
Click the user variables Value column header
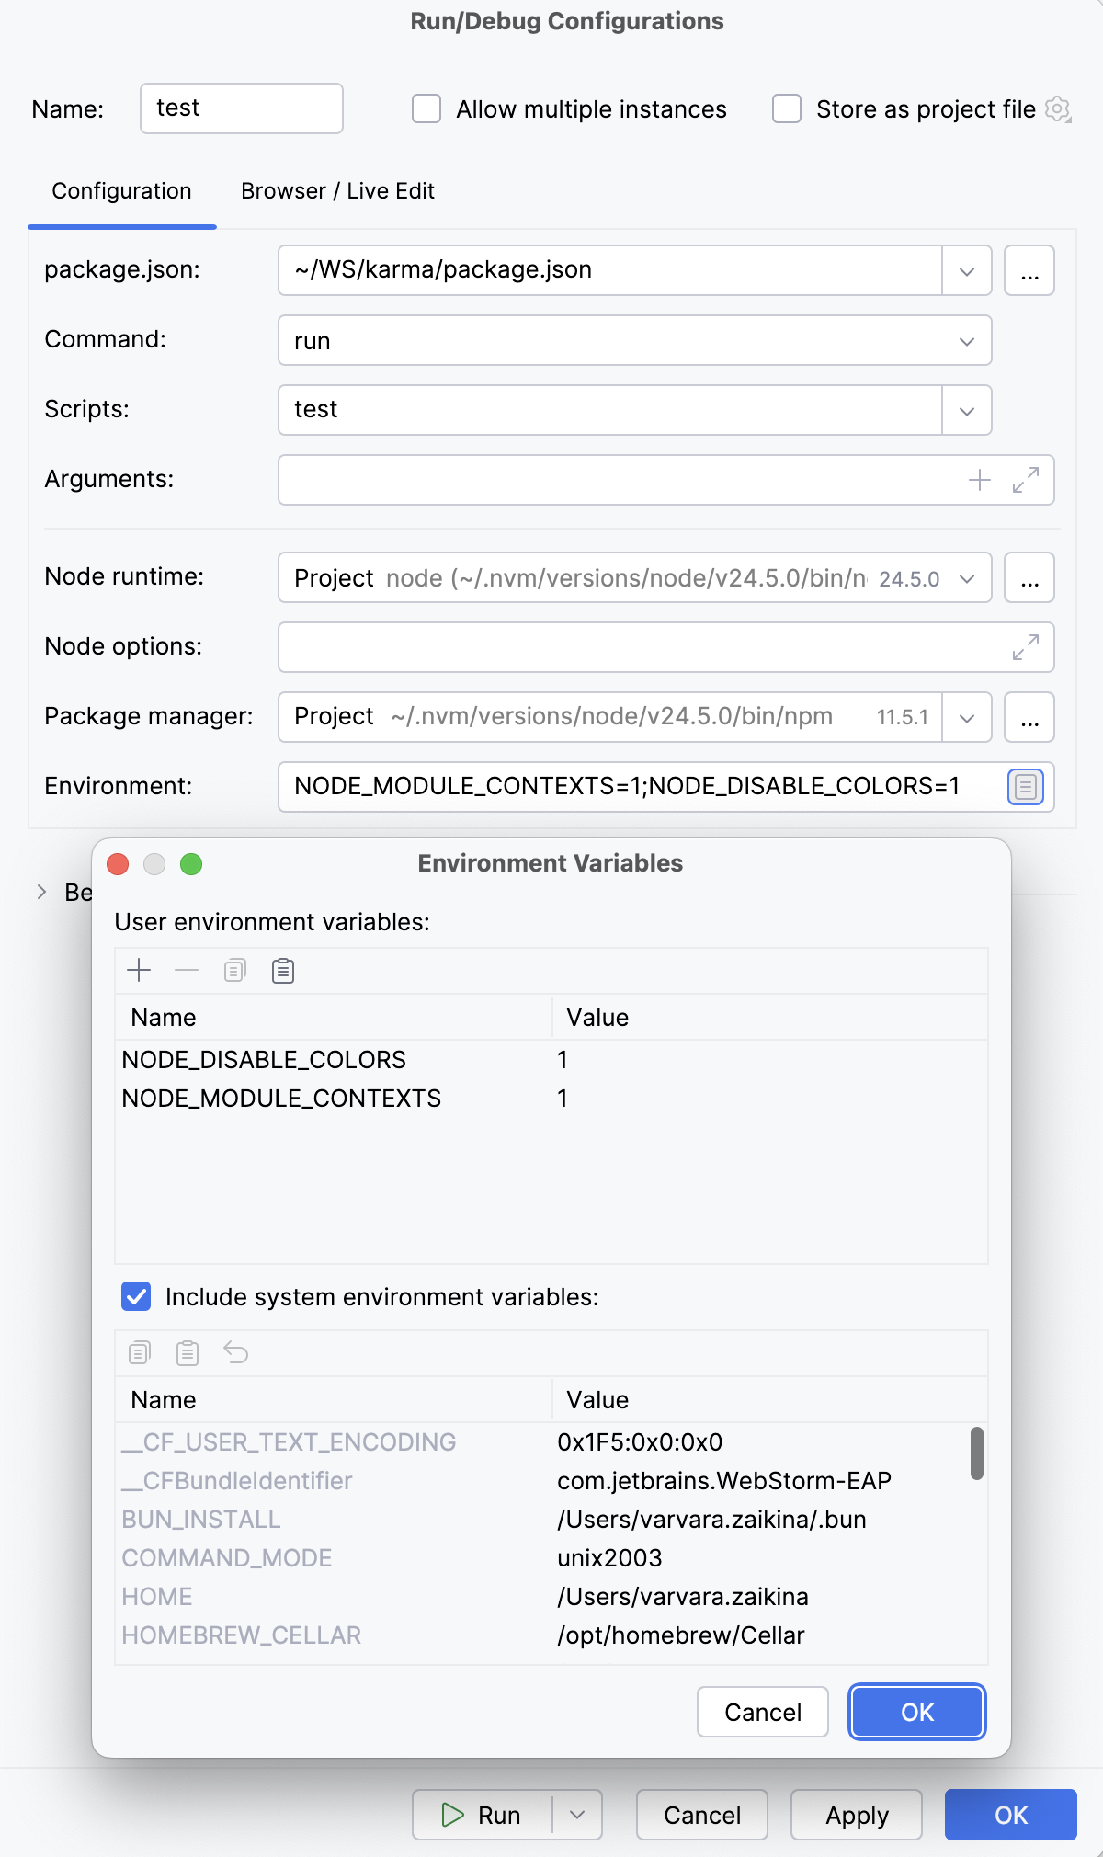770,1018
